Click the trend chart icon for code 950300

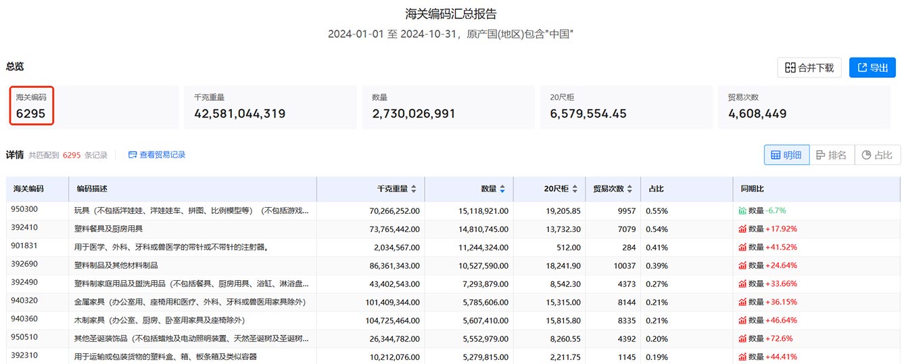click(x=742, y=210)
